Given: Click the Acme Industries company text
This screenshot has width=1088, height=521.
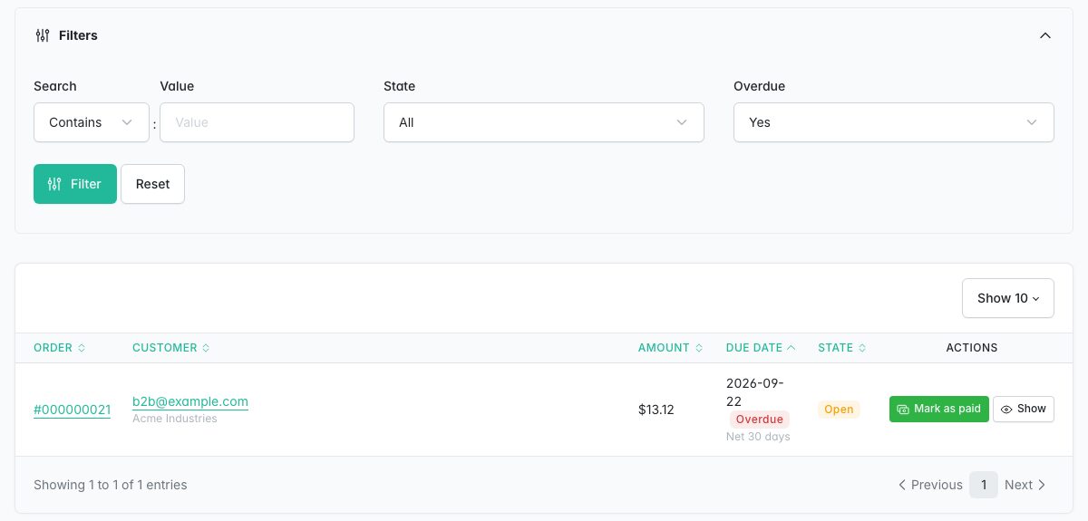Looking at the screenshot, I should (x=175, y=419).
